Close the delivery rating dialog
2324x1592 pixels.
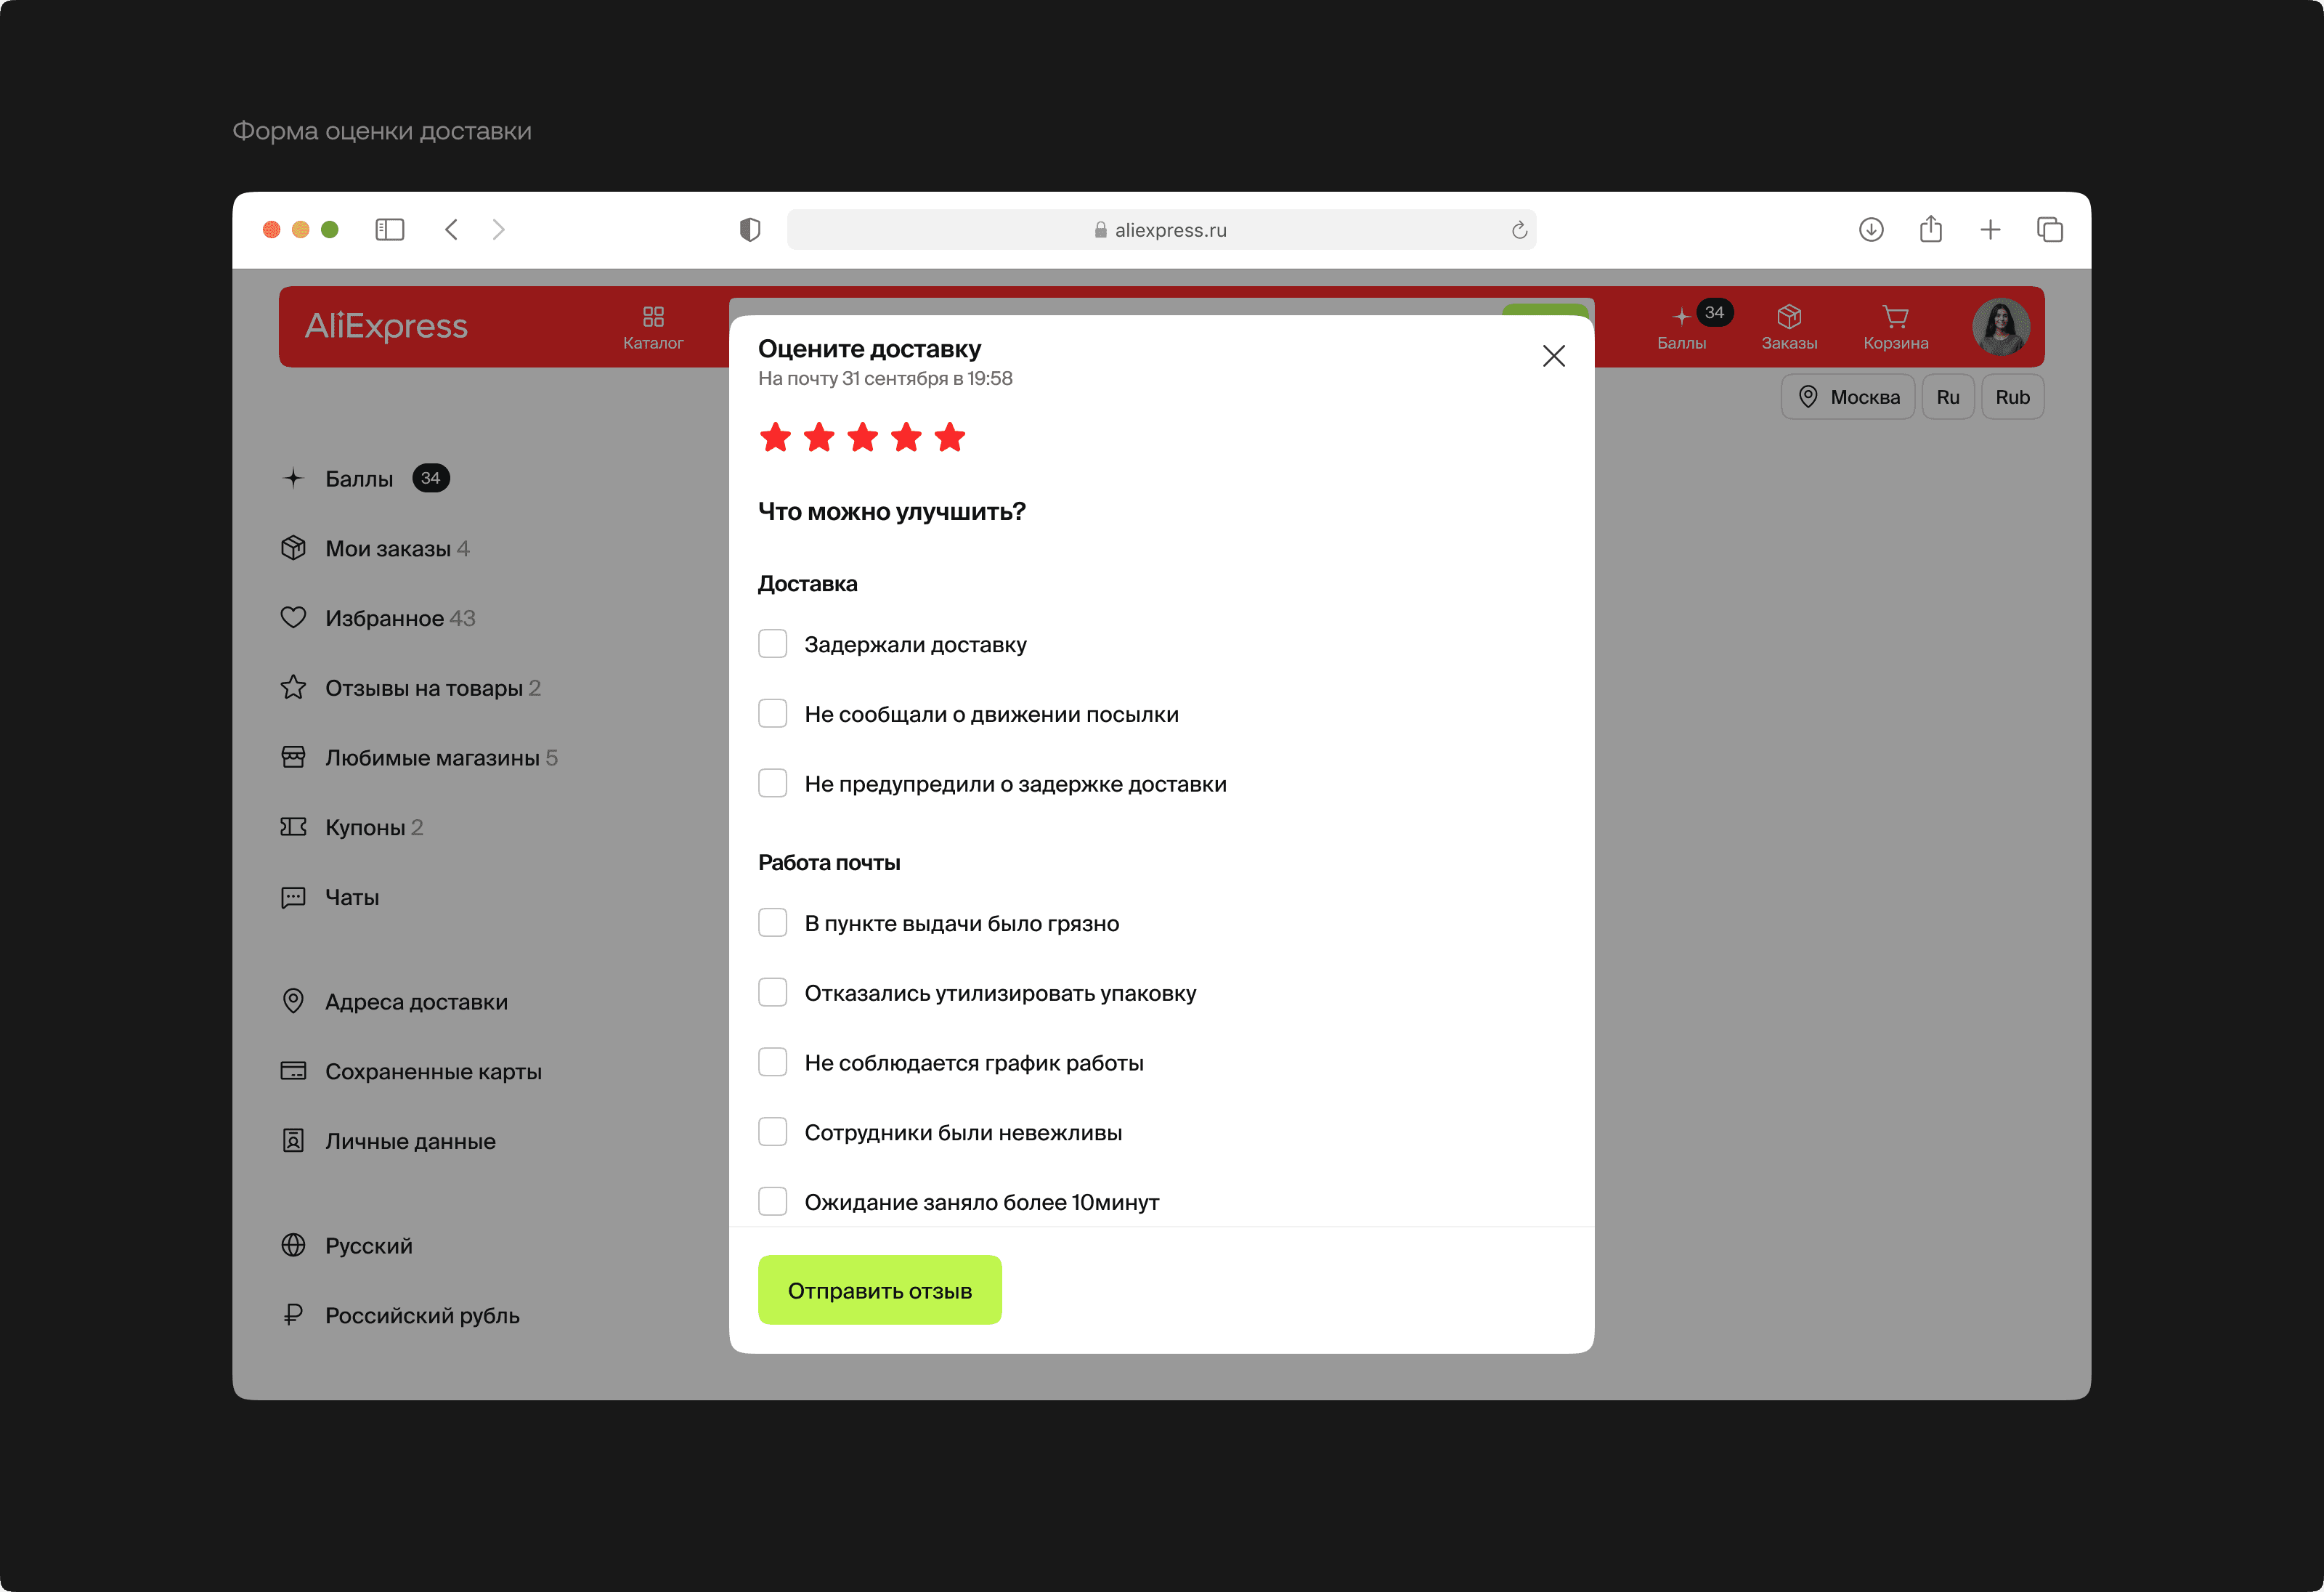pos(1553,356)
